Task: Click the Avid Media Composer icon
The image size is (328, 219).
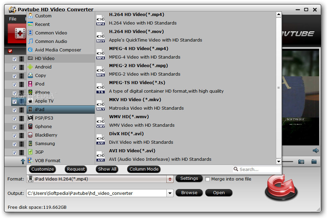Action: [x=30, y=50]
